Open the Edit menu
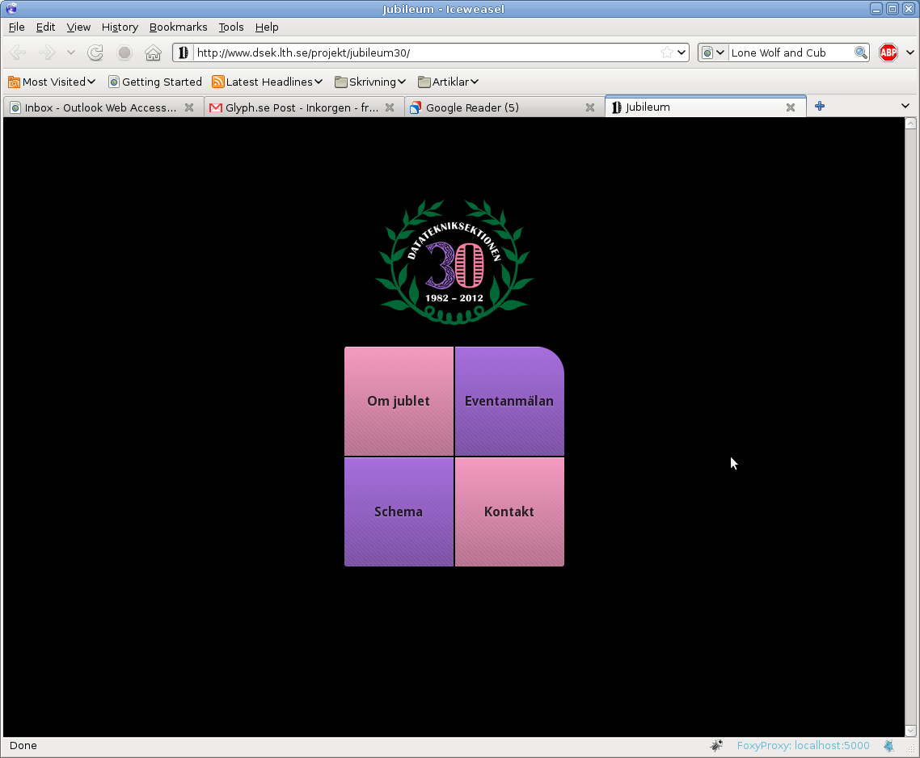920x758 pixels. click(45, 27)
